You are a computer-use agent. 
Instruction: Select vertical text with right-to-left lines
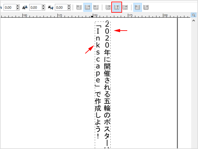(x=88, y=7)
